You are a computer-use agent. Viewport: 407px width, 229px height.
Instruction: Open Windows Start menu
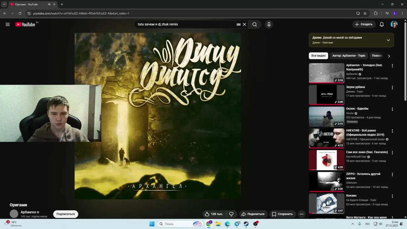click(x=152, y=224)
